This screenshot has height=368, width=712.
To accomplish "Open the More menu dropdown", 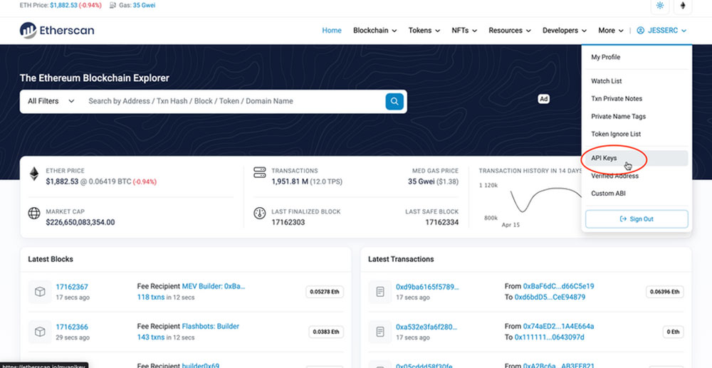I will [611, 31].
